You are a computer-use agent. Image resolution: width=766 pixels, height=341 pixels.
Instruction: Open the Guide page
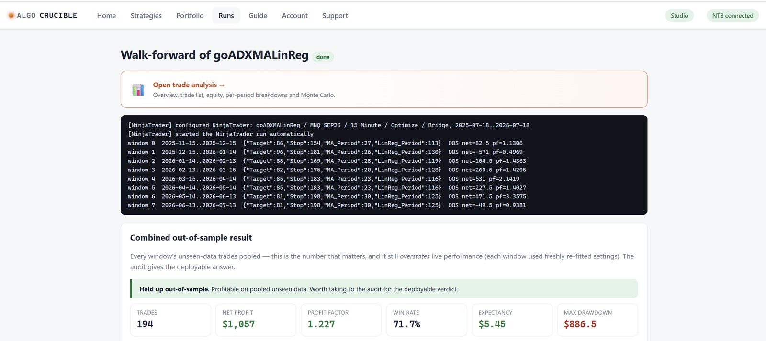click(258, 16)
